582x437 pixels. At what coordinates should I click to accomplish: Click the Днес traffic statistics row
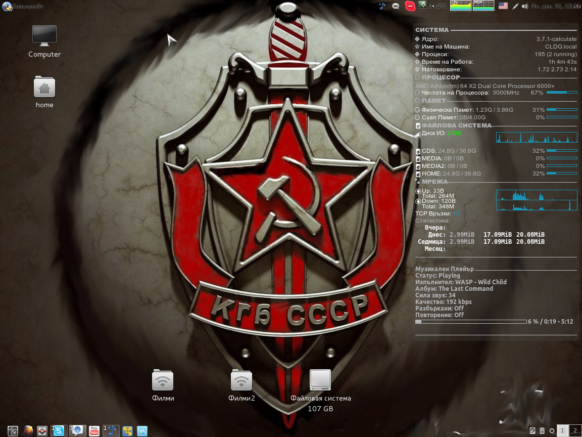486,235
